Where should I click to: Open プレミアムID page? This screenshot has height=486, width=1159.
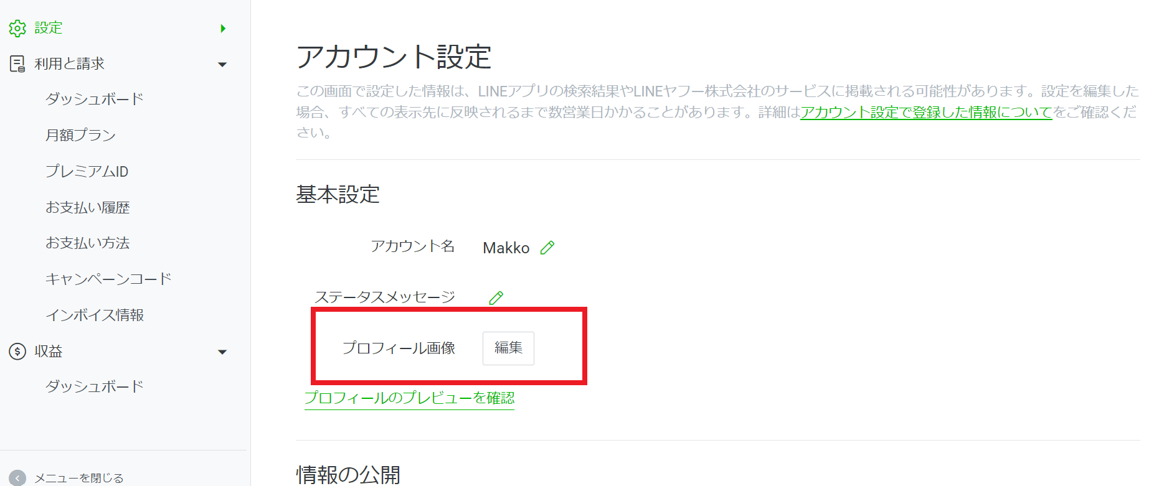(x=87, y=171)
